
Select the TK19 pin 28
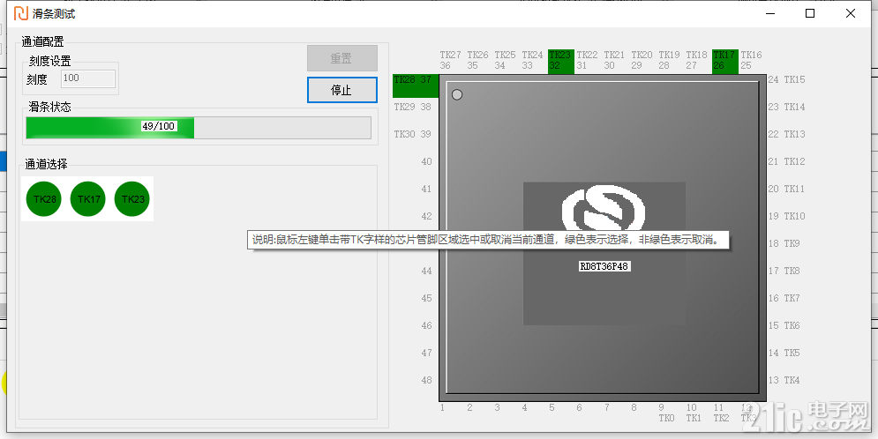point(670,61)
